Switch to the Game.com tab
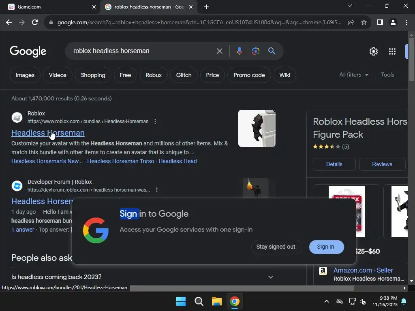This screenshot has height=311, width=415. click(50, 7)
